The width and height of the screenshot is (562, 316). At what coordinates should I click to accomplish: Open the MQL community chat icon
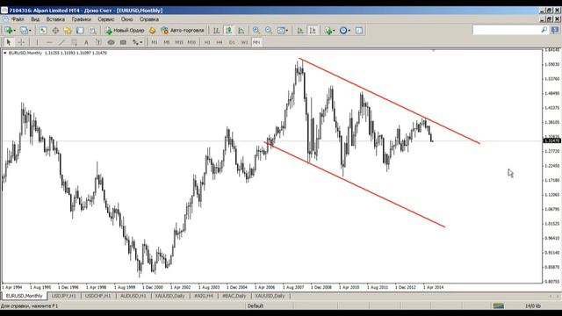556,30
